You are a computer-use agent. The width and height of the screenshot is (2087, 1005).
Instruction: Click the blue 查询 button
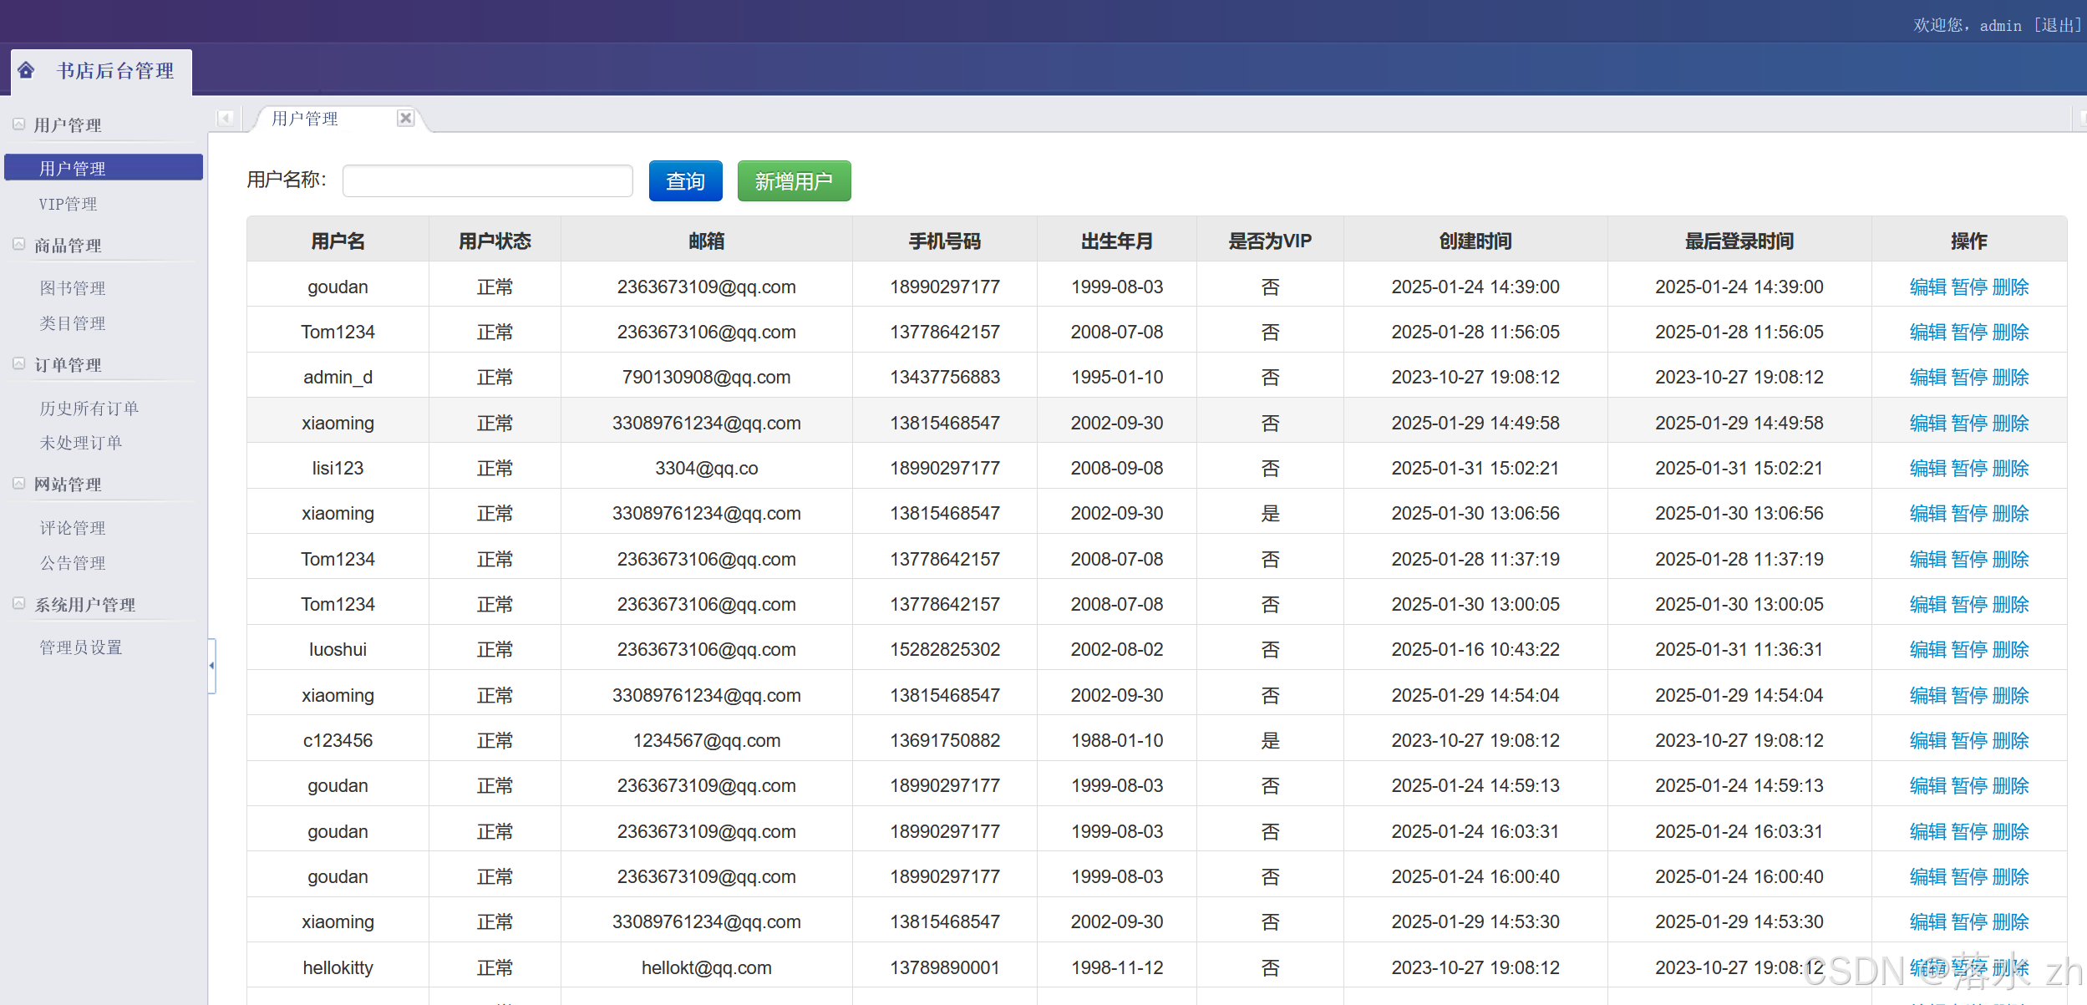coord(685,181)
